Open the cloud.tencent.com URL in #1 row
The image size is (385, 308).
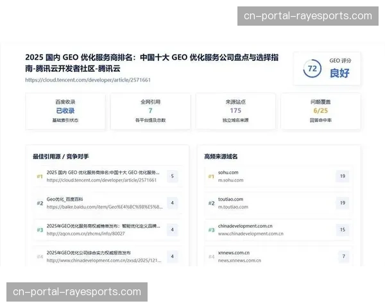[101, 180]
